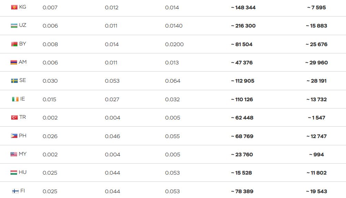Click the 0.0200 price in BY row

tap(174, 44)
